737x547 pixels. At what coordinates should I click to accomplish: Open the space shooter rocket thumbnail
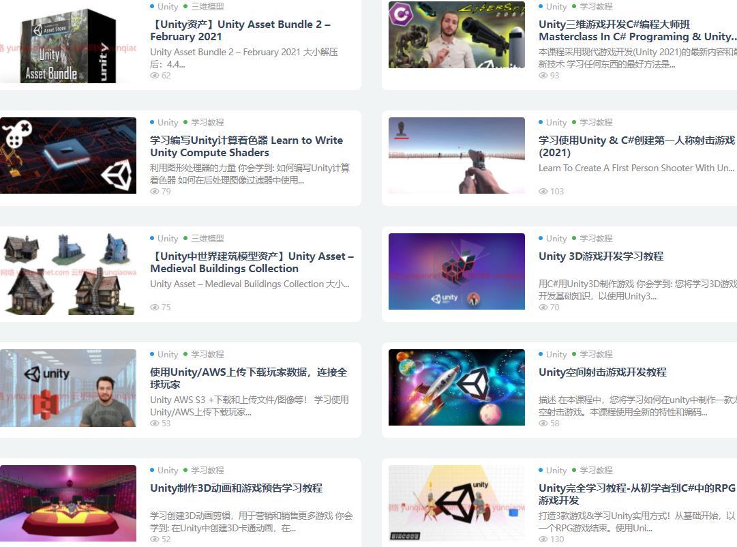(456, 387)
